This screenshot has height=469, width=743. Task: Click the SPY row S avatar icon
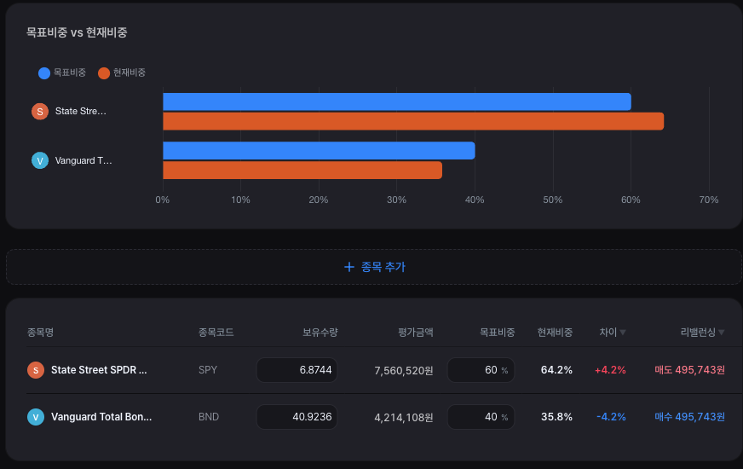(x=36, y=370)
